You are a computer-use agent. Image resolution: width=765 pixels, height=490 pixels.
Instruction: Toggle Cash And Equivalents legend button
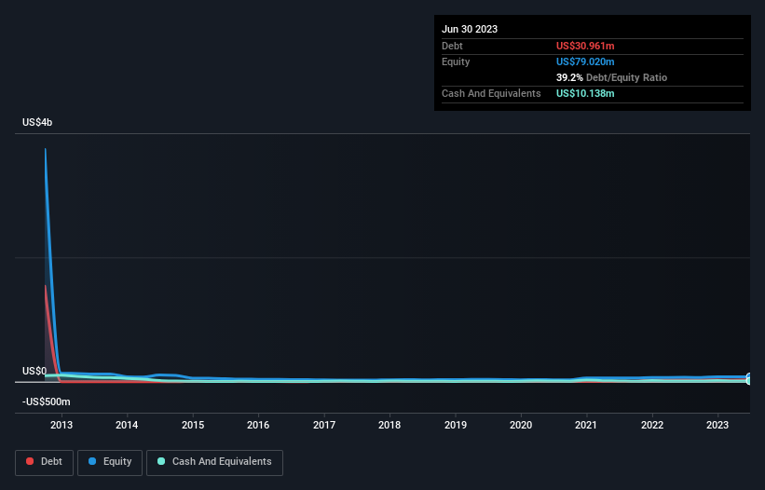tap(214, 462)
